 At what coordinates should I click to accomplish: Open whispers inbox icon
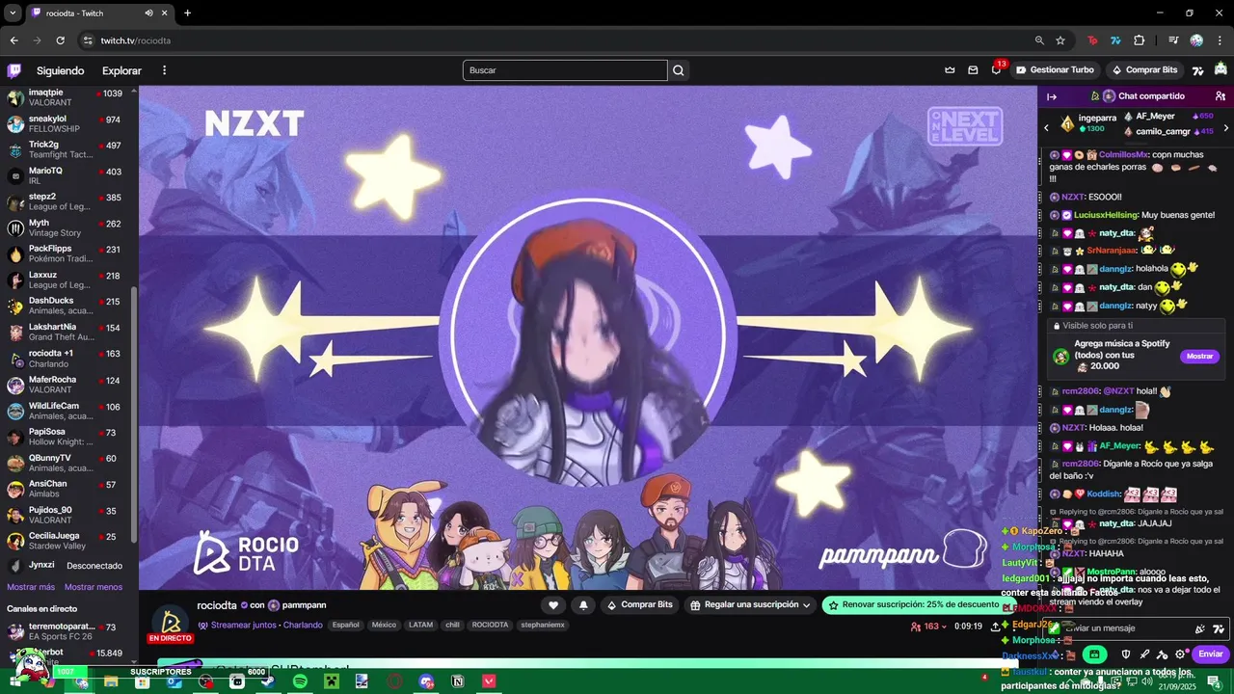[973, 70]
